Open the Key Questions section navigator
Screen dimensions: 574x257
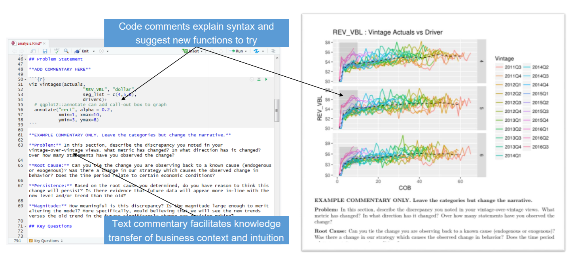[47, 240]
